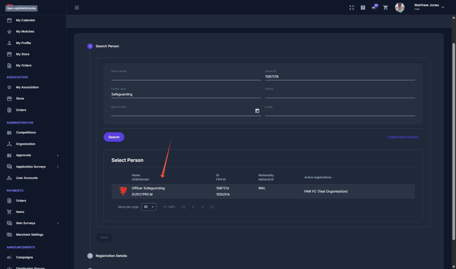
Task: Click the Approvals icon
Action: coord(9,155)
